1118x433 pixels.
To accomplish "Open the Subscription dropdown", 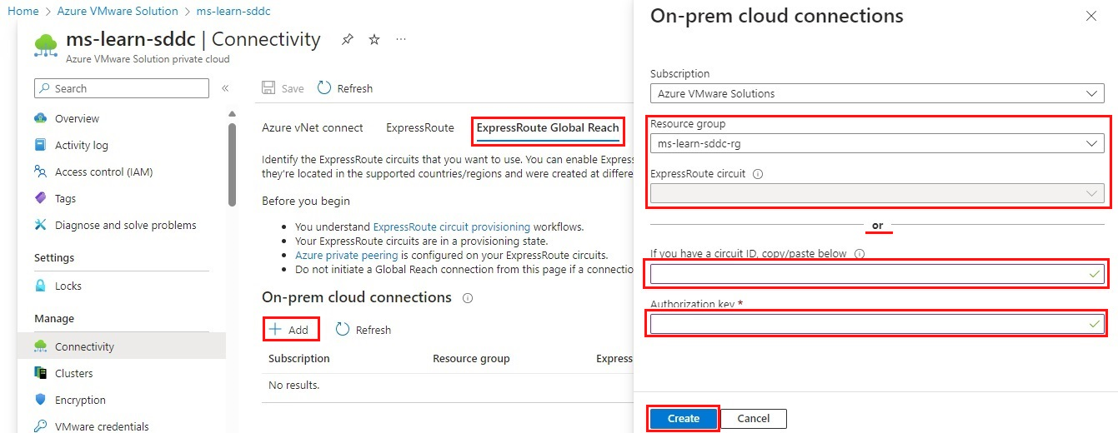I will (877, 93).
